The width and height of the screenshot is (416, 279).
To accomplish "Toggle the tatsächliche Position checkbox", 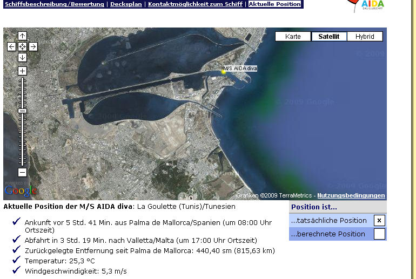I will point(379,220).
